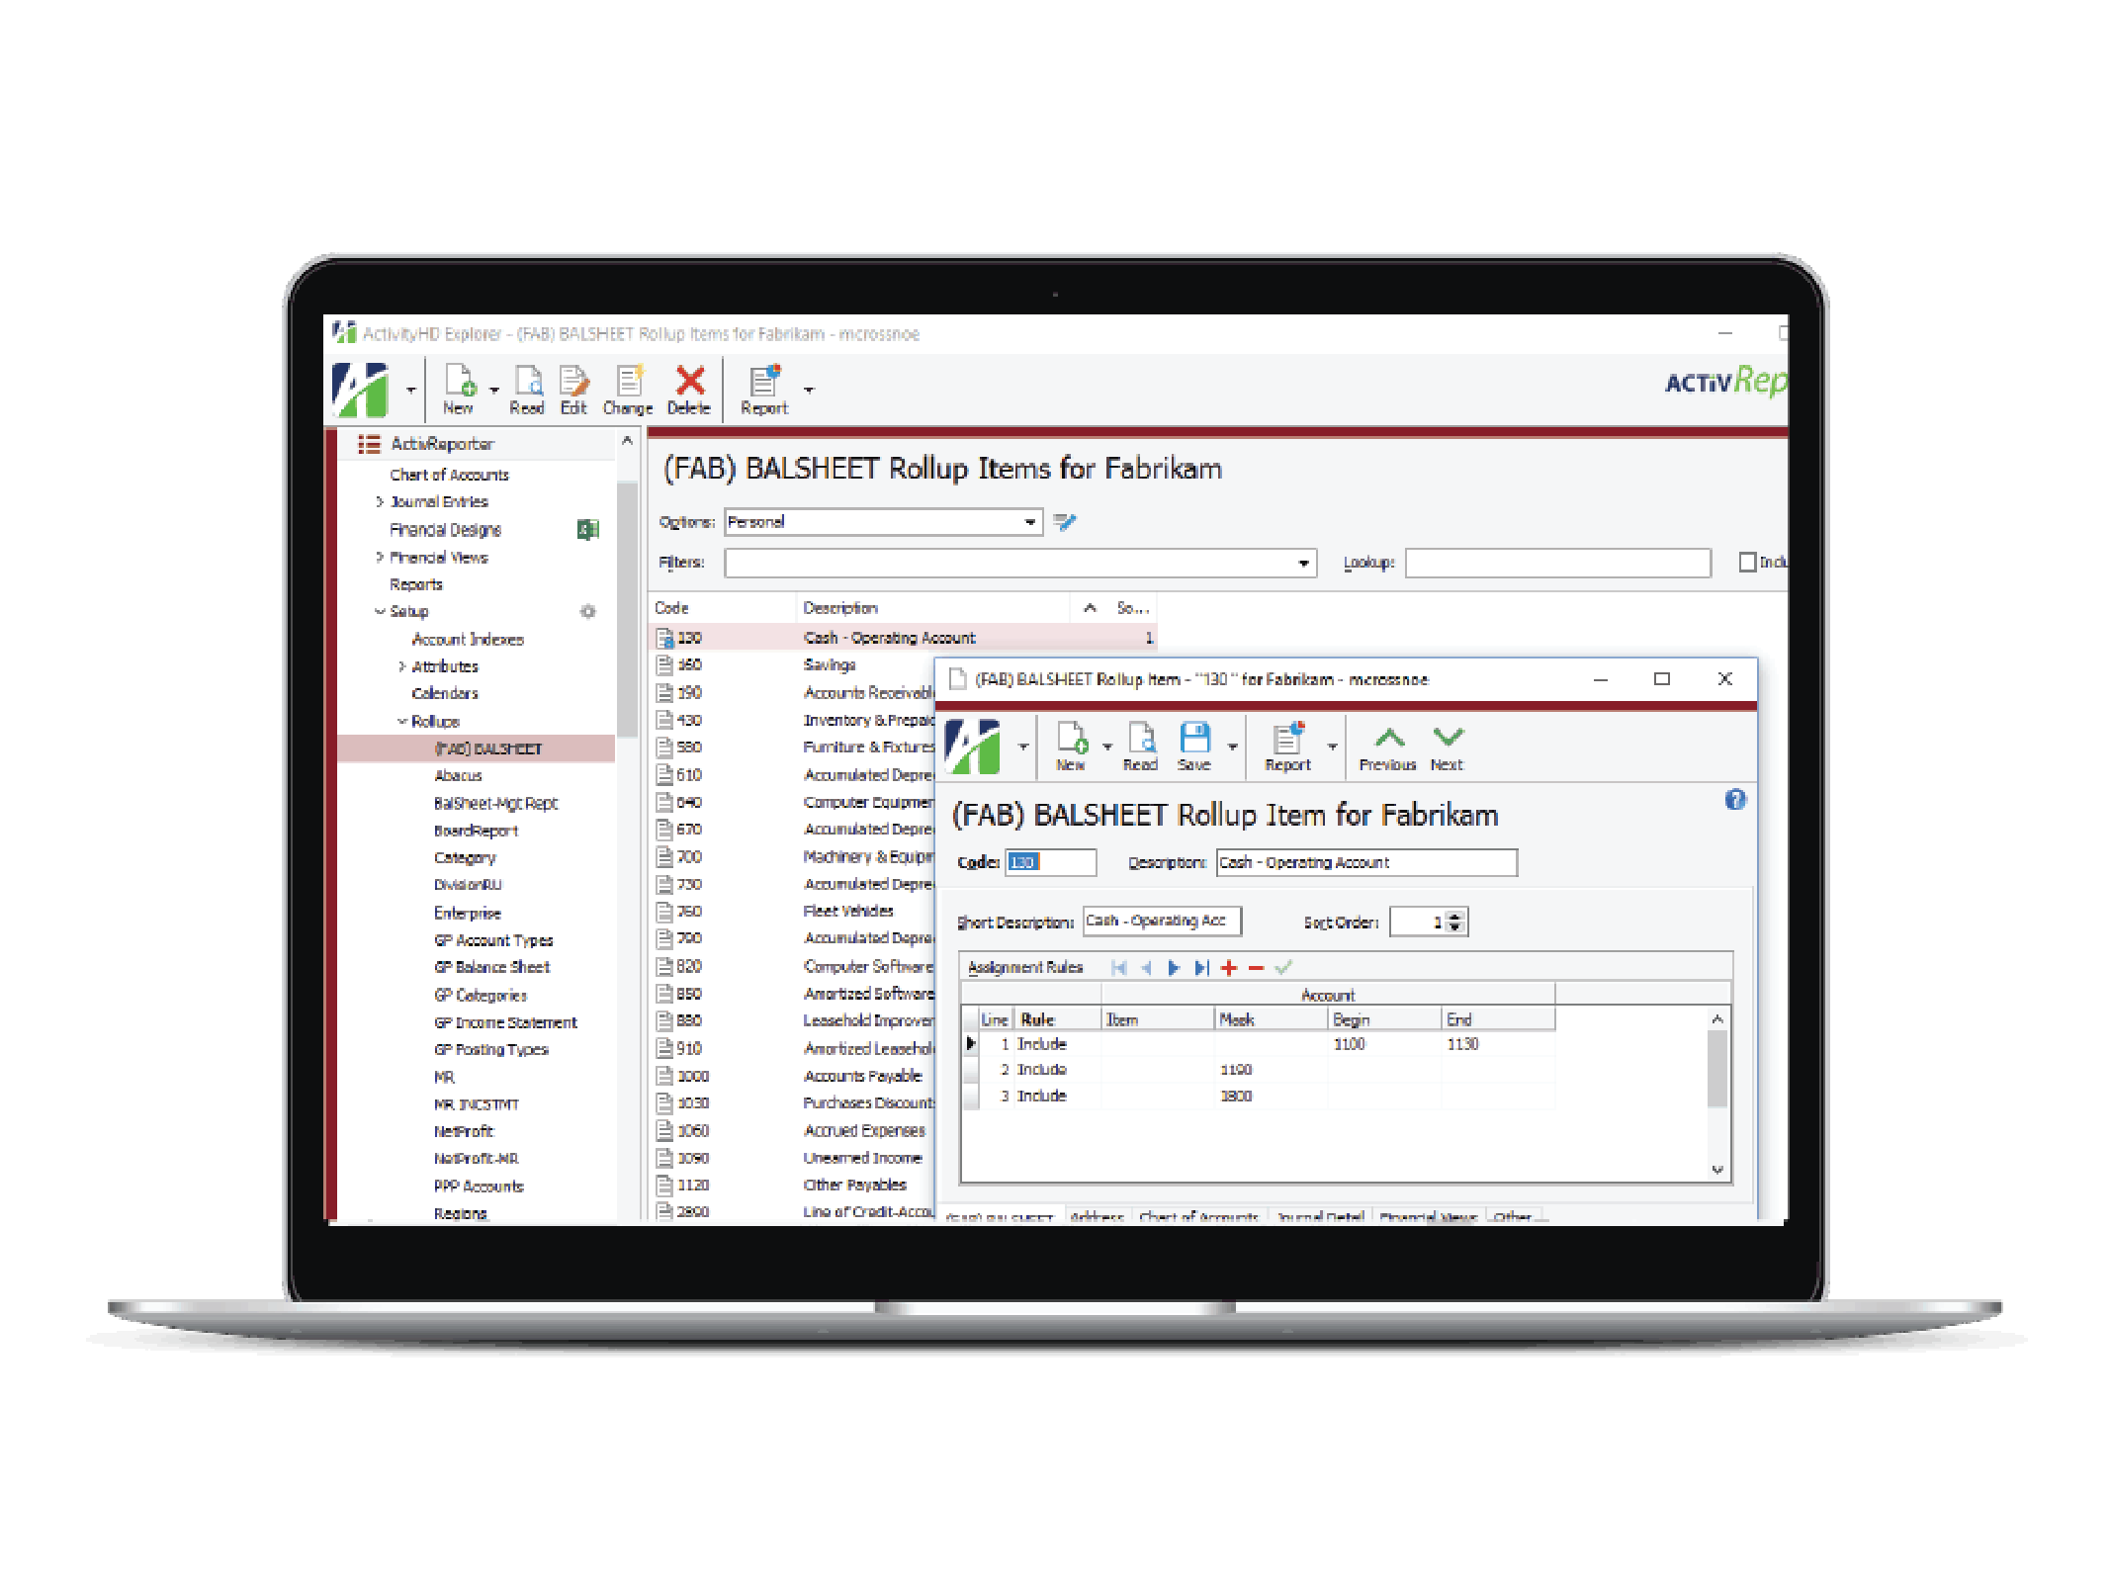
Task: Toggle the Include checkbox beside Lookup
Action: 1747,563
